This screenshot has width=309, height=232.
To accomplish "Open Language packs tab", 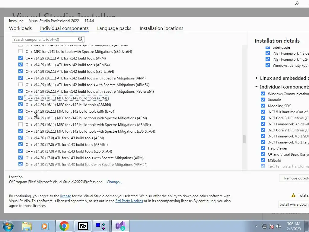I will (x=114, y=28).
